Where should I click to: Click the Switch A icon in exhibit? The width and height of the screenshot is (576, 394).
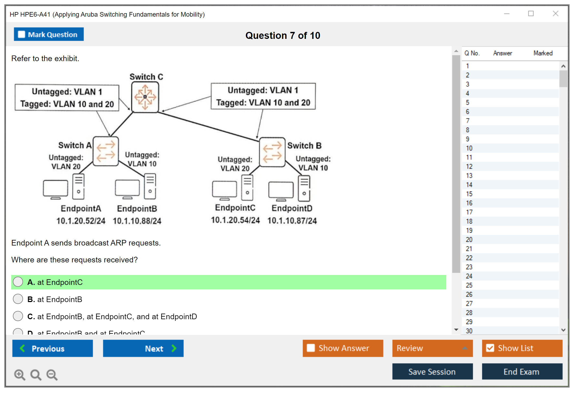(x=106, y=151)
